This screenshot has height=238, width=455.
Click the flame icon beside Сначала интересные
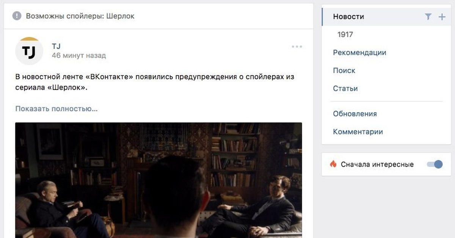coord(333,164)
